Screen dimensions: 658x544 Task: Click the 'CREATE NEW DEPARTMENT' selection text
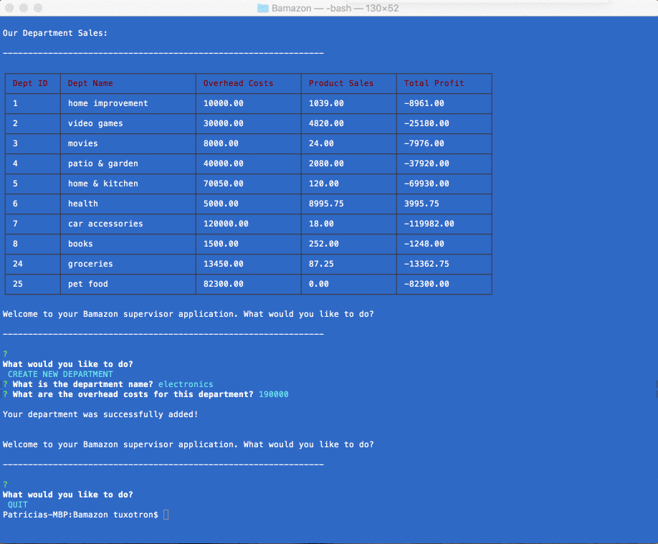click(x=60, y=374)
